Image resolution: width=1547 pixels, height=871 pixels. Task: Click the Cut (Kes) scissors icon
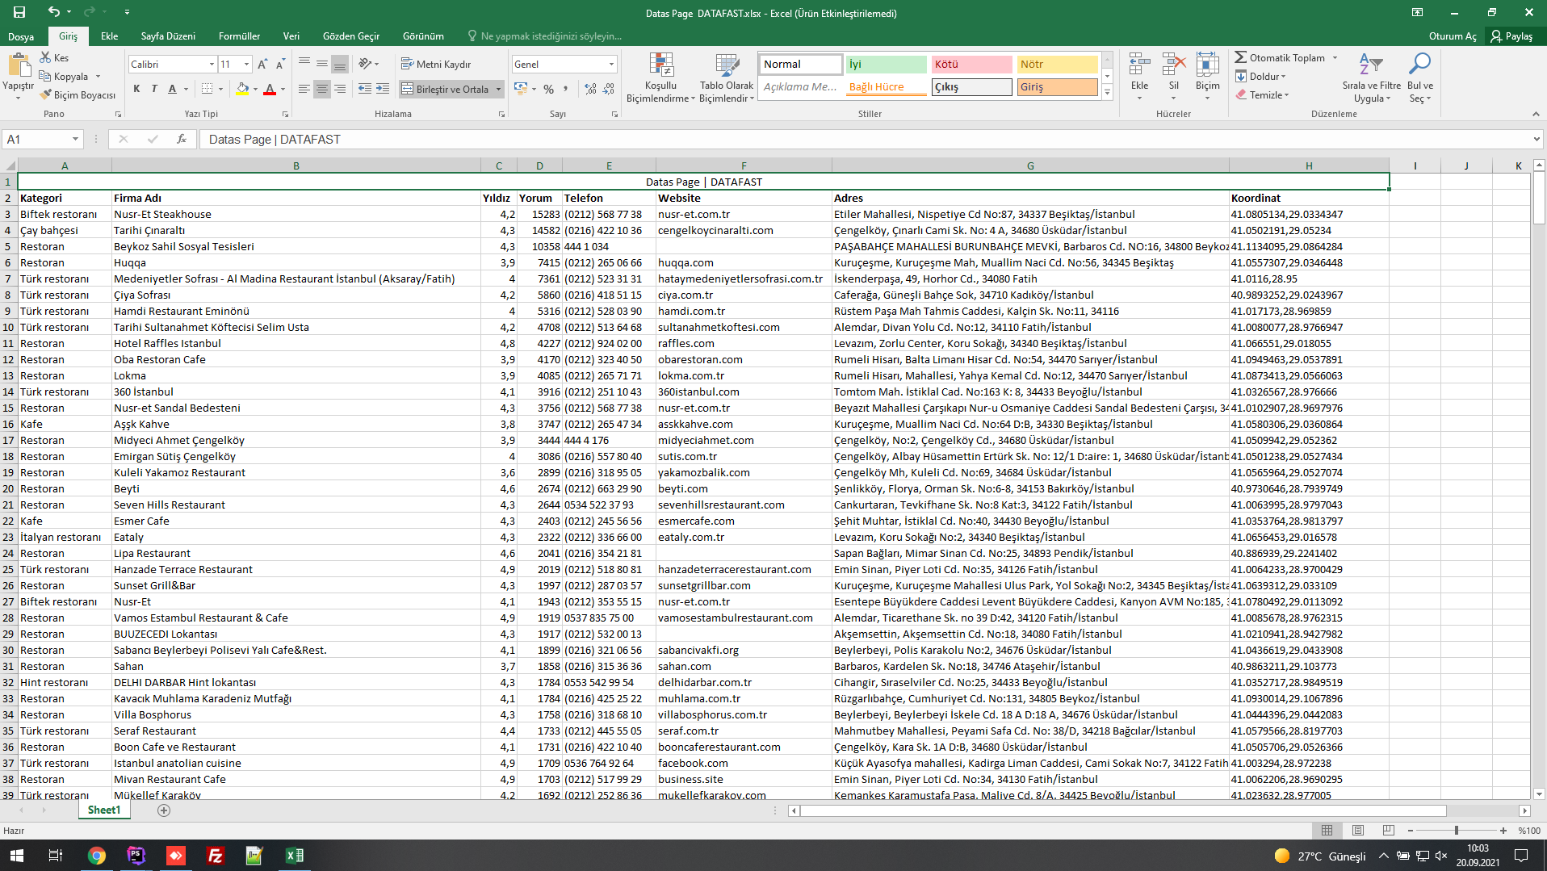point(45,58)
